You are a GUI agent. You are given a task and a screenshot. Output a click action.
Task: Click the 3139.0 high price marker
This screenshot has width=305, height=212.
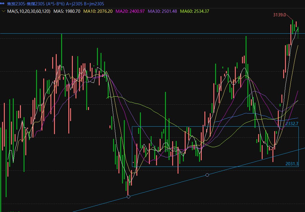tap(279, 15)
